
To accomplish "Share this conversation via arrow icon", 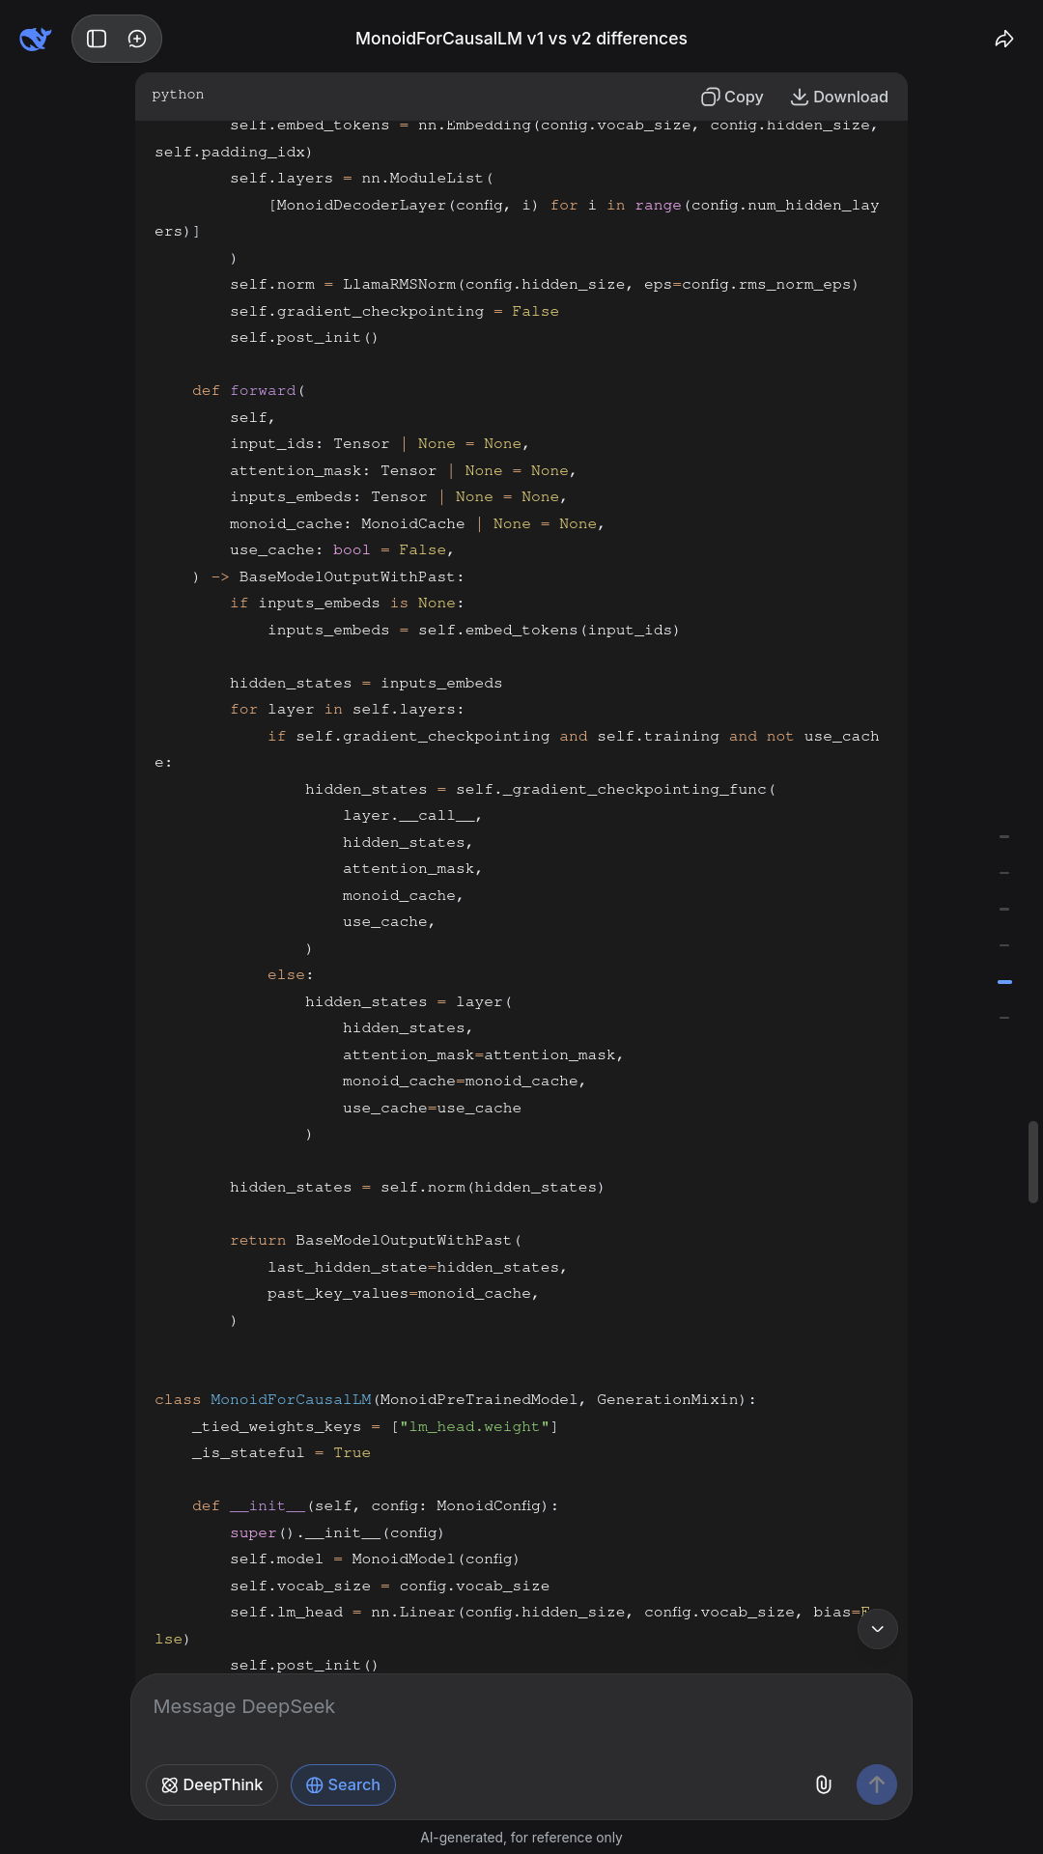I will [1004, 39].
